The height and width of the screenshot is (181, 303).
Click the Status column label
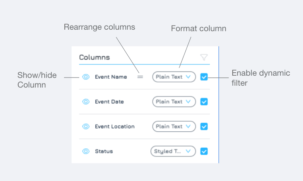click(104, 151)
